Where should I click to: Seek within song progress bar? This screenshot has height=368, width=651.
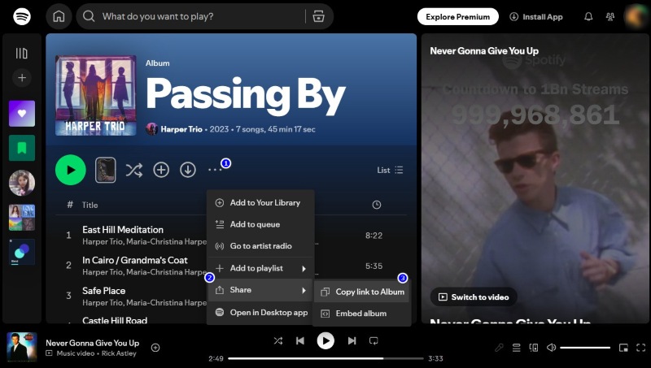pos(325,358)
